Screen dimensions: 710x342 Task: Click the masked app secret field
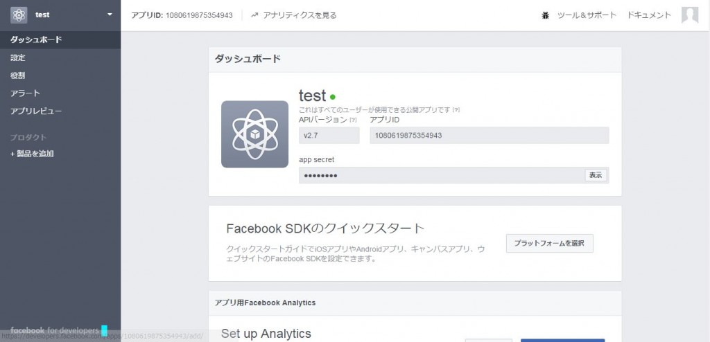coord(453,175)
